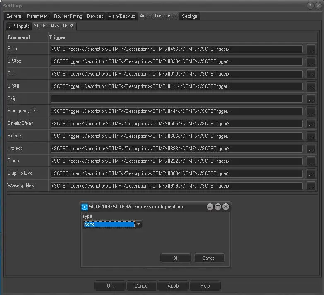The width and height of the screenshot is (324, 295).
Task: Open trigger editor for Emergency Live row
Action: (x=311, y=111)
